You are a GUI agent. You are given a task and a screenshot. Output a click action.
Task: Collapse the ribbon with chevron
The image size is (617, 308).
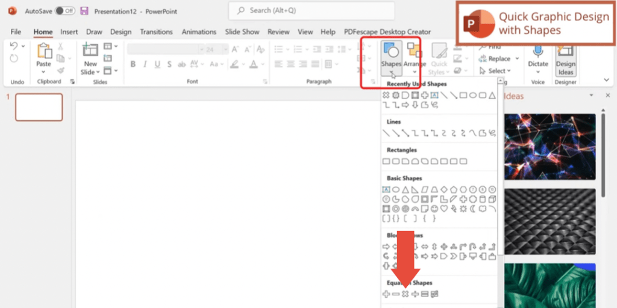point(606,80)
